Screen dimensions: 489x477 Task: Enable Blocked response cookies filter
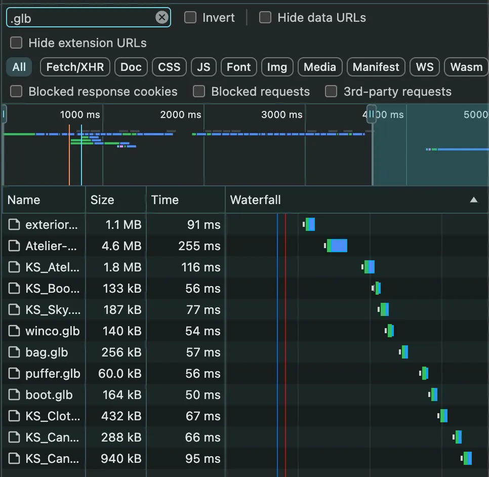point(17,92)
